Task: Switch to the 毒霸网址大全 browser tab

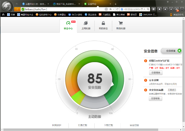Action: tap(34, 4)
